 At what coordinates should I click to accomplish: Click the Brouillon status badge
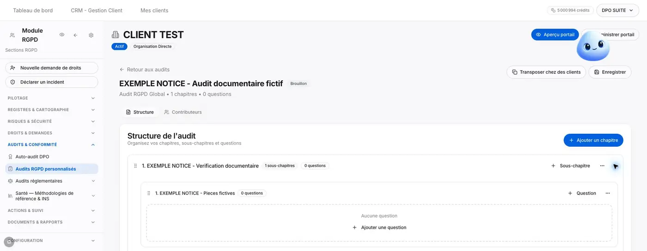(x=299, y=84)
